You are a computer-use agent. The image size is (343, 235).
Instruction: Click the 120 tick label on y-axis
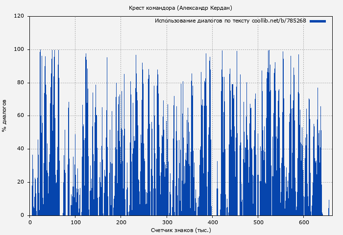point(19,16)
